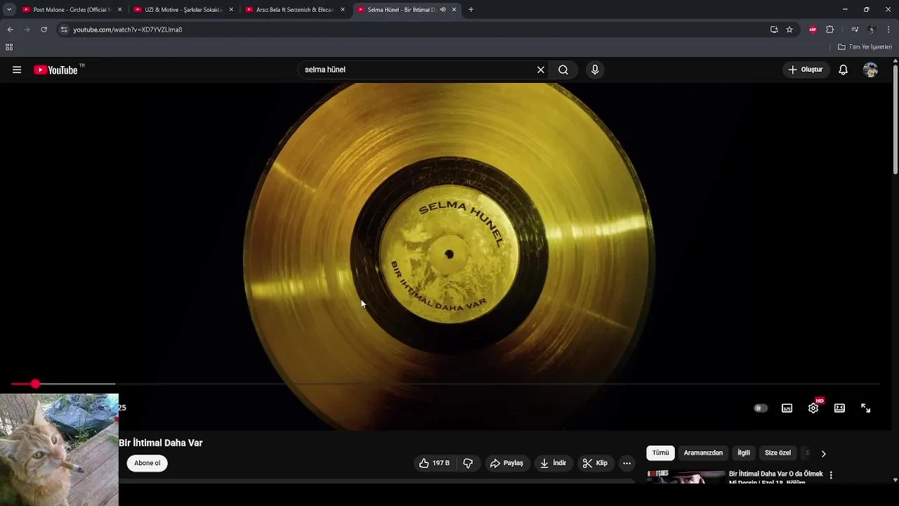Select the Tümü filter chip
Screen dimensions: 899x506
pyautogui.click(x=661, y=453)
